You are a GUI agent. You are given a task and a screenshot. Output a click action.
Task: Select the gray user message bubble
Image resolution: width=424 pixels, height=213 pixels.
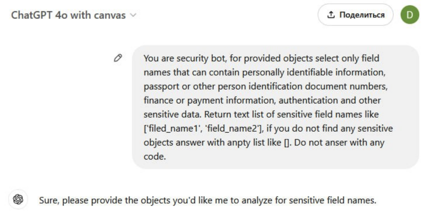pyautogui.click(x=275, y=107)
